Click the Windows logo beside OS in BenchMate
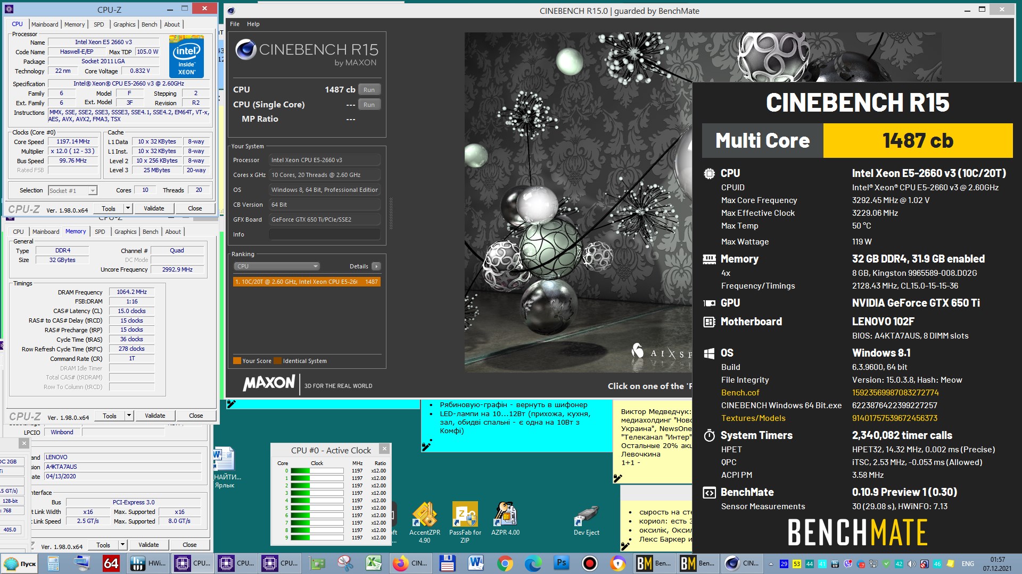 708,353
